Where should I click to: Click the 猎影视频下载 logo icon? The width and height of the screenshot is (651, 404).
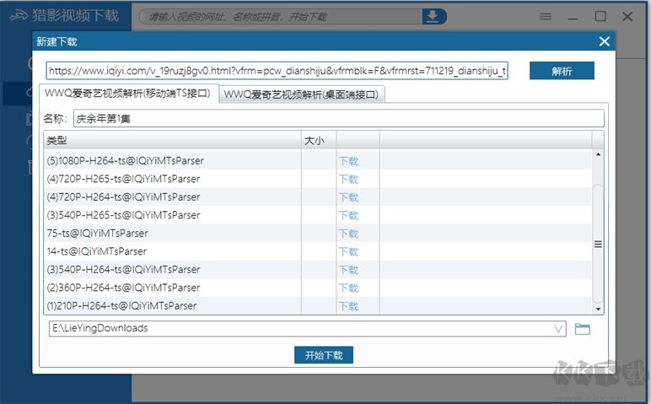pyautogui.click(x=19, y=16)
